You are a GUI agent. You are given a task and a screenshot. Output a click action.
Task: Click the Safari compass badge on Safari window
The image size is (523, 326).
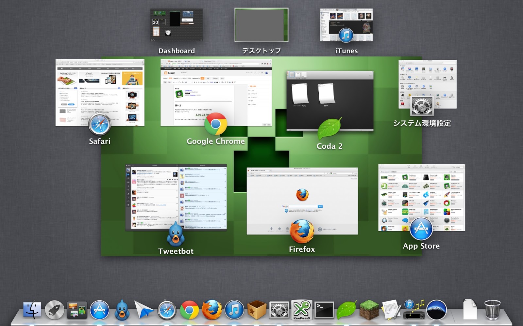click(x=100, y=125)
